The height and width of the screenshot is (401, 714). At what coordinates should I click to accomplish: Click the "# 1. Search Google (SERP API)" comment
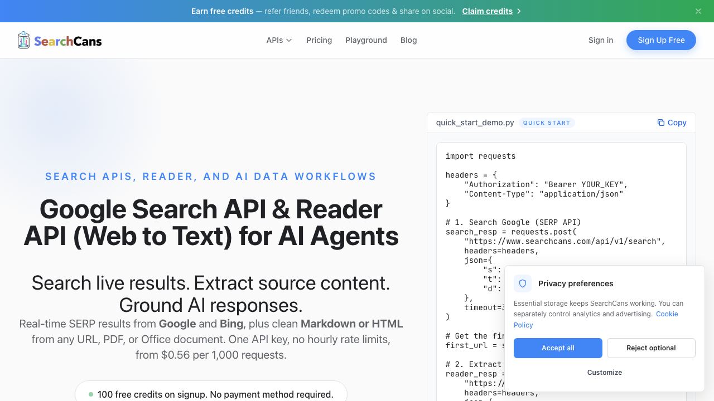(513, 222)
